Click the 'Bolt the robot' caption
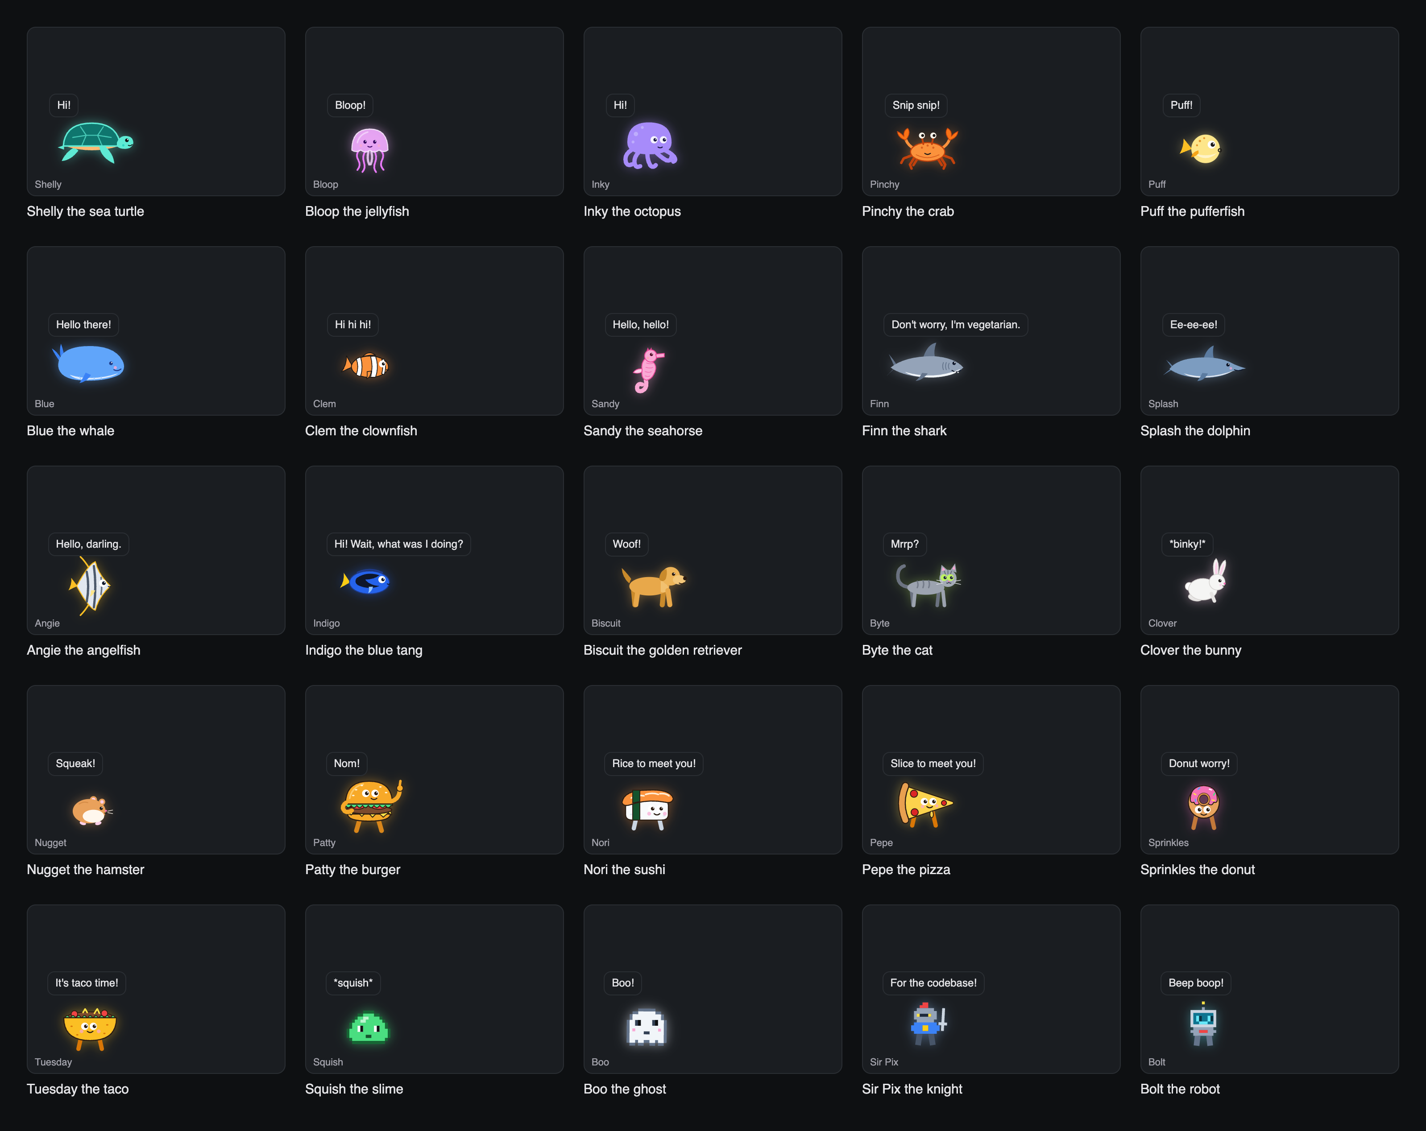1426x1131 pixels. click(x=1180, y=1090)
